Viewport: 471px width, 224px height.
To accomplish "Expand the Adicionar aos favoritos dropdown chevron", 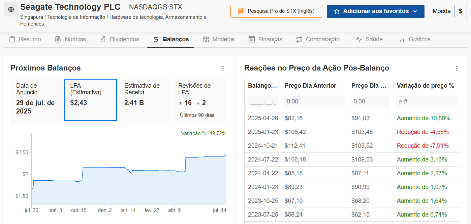I will click(415, 11).
